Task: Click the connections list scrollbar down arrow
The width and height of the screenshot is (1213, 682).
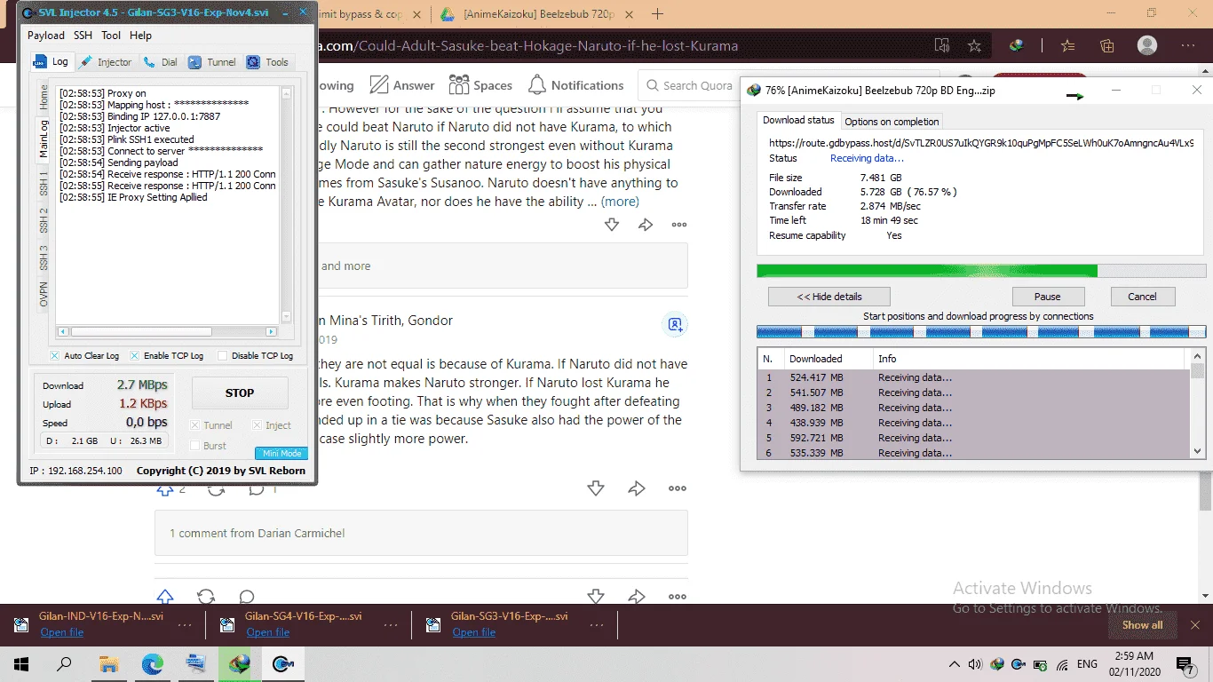Action: 1197,451
